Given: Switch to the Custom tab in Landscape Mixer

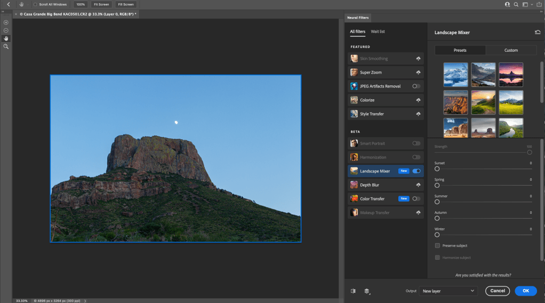Looking at the screenshot, I should [511, 50].
